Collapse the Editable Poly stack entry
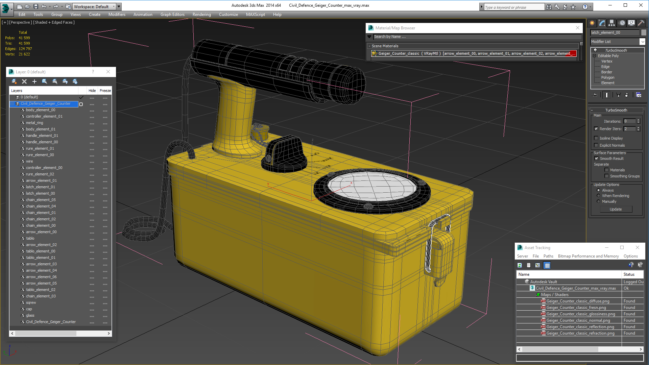Viewport: 649px width, 365px height. [x=595, y=56]
